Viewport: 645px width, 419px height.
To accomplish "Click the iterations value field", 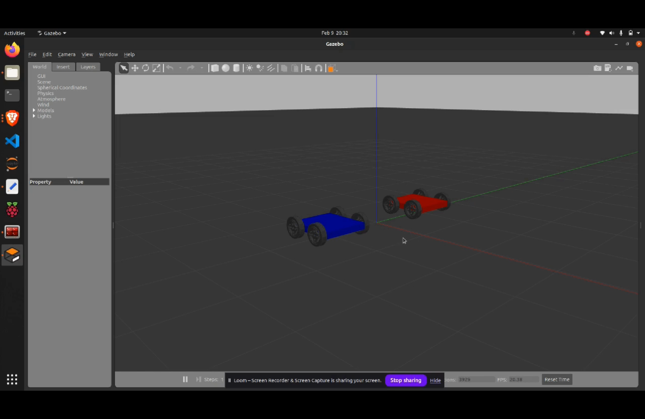I will [x=476, y=379].
